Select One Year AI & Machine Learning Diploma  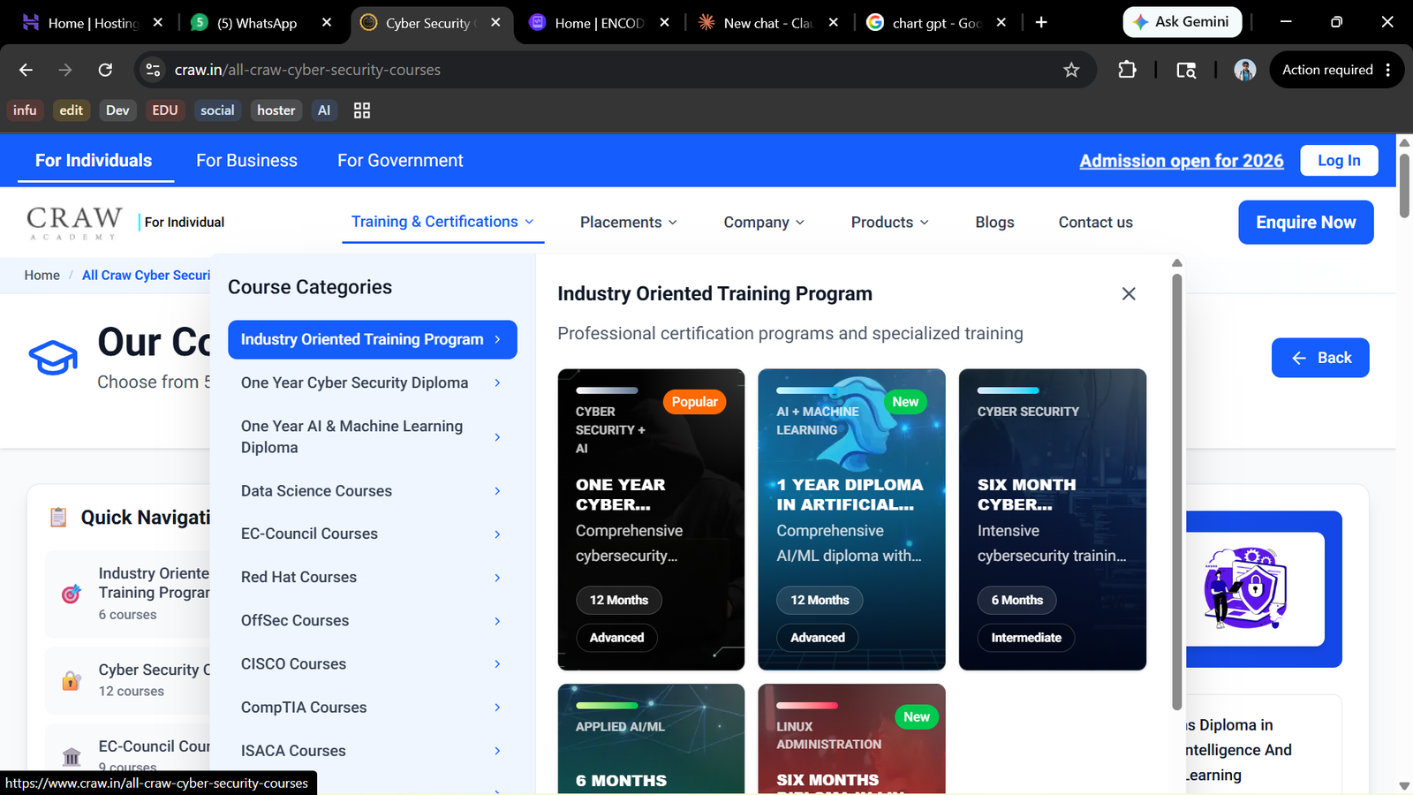372,436
